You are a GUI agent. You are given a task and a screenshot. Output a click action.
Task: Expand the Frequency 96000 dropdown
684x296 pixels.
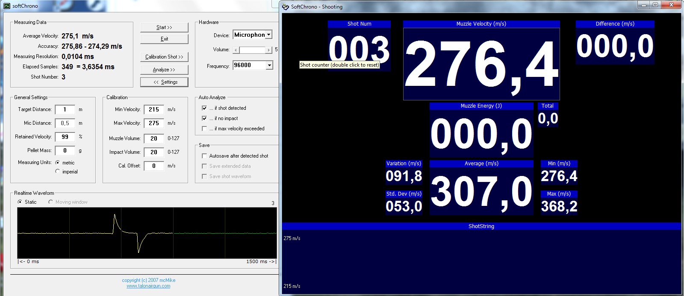click(x=269, y=65)
